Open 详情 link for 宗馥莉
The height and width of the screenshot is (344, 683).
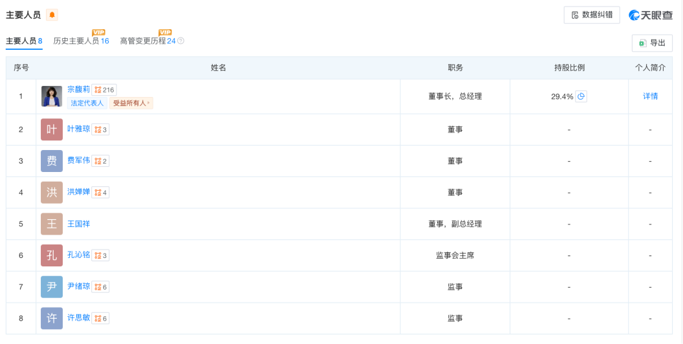[x=650, y=96]
